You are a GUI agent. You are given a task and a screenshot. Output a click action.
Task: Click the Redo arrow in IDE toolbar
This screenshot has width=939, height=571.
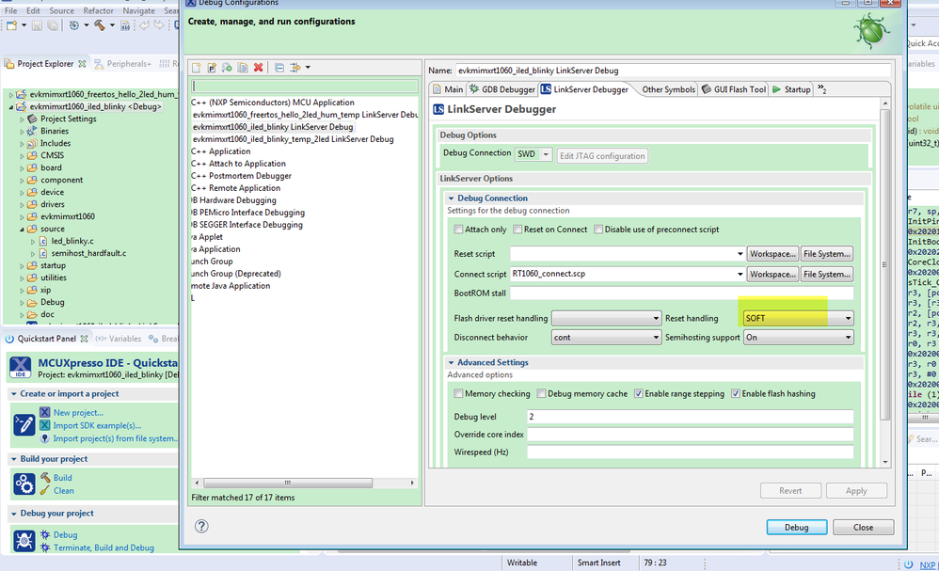click(x=159, y=25)
